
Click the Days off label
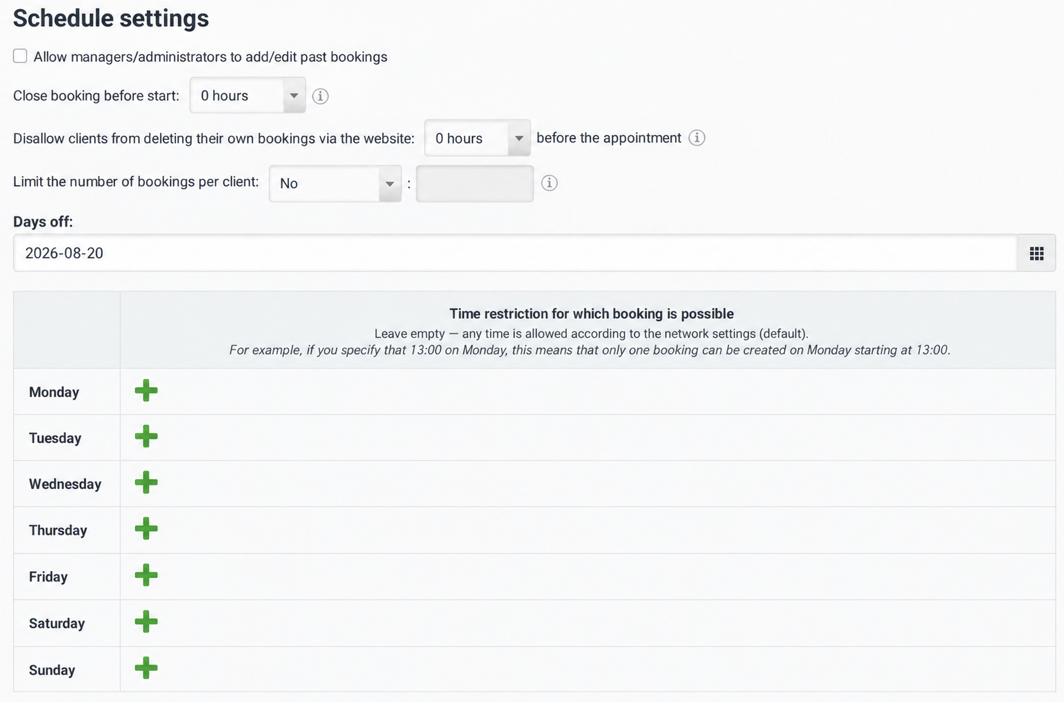click(x=43, y=222)
